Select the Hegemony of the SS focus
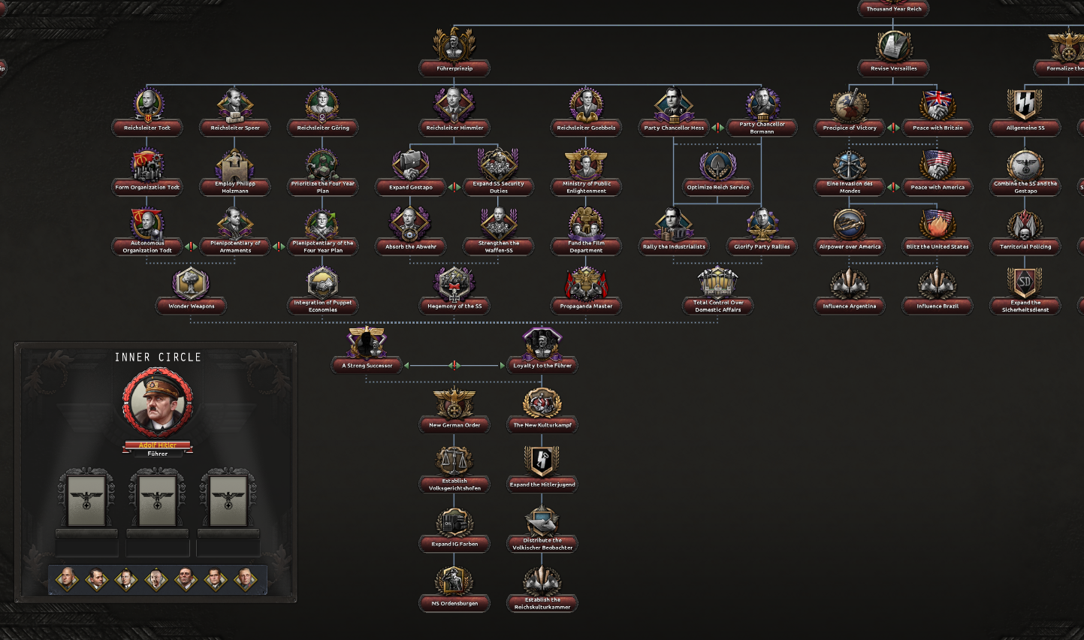Viewport: 1084px width, 640px height. (454, 290)
